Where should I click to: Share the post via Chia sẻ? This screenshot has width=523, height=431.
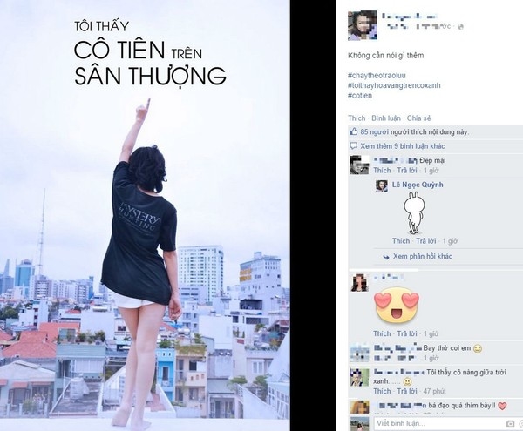pos(419,118)
